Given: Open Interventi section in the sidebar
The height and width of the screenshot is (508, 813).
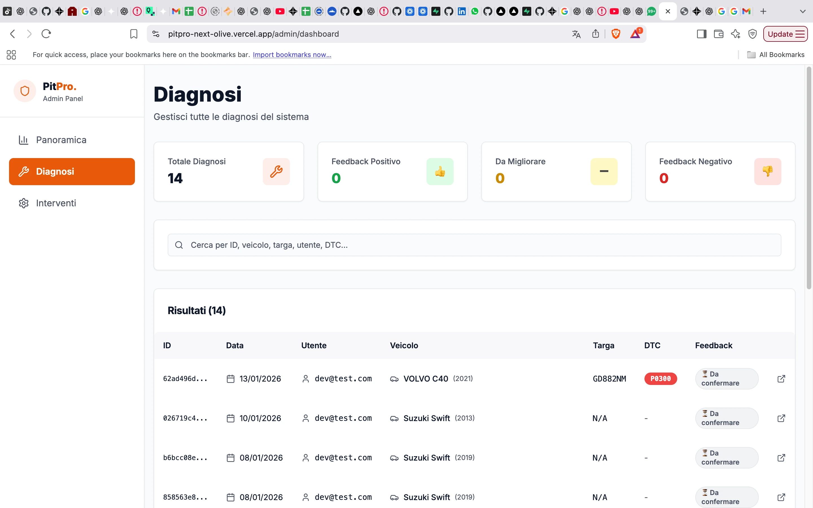Looking at the screenshot, I should coord(56,203).
